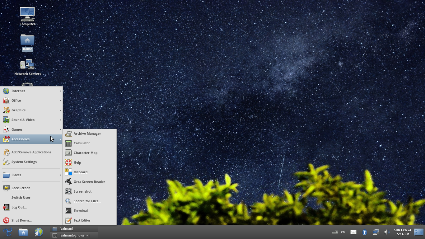Open System Settings from the menu
The width and height of the screenshot is (425, 239).
24,162
